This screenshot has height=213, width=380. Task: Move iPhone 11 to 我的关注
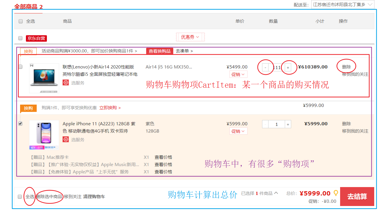coord(355,131)
